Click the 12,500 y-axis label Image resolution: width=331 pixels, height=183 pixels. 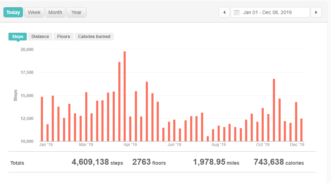pyautogui.click(x=27, y=118)
